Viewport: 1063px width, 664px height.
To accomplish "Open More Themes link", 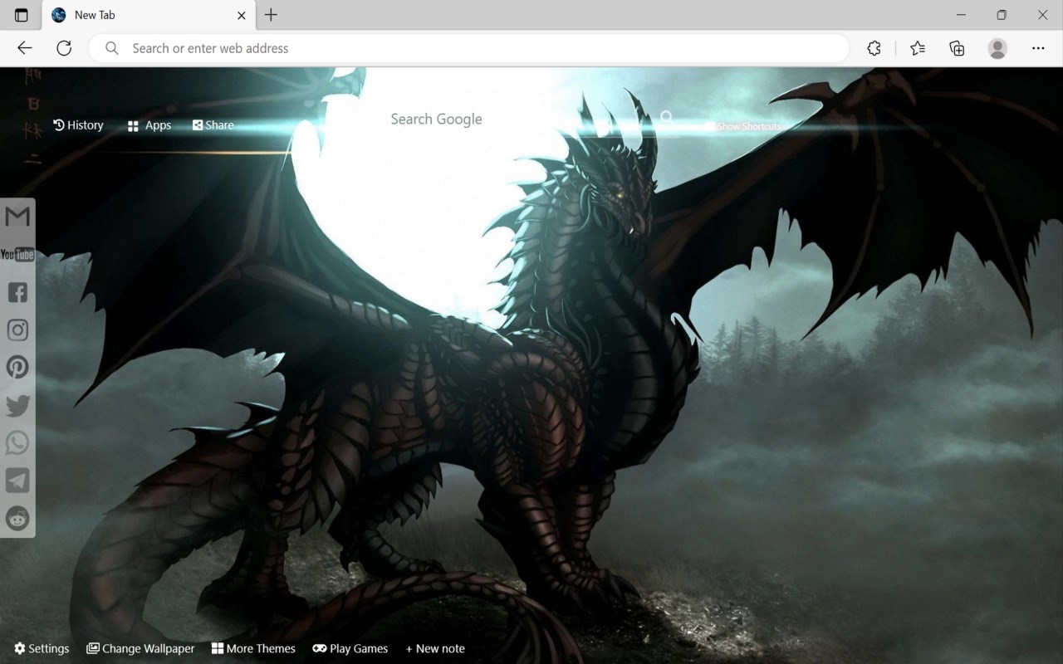I will pyautogui.click(x=253, y=649).
